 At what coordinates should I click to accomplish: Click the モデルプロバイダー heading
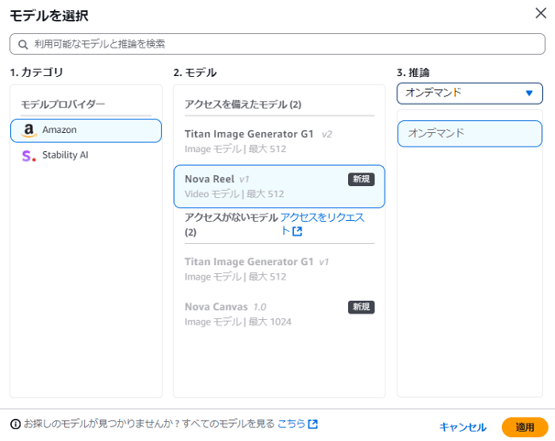point(63,105)
